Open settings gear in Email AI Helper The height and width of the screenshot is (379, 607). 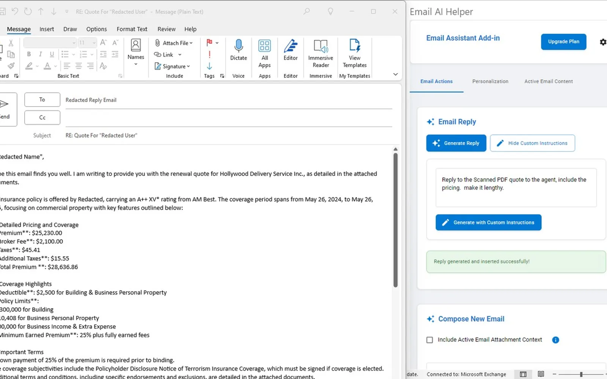603,42
